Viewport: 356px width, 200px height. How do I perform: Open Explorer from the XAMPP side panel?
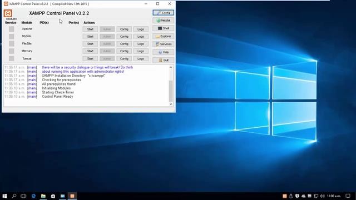(163, 36)
